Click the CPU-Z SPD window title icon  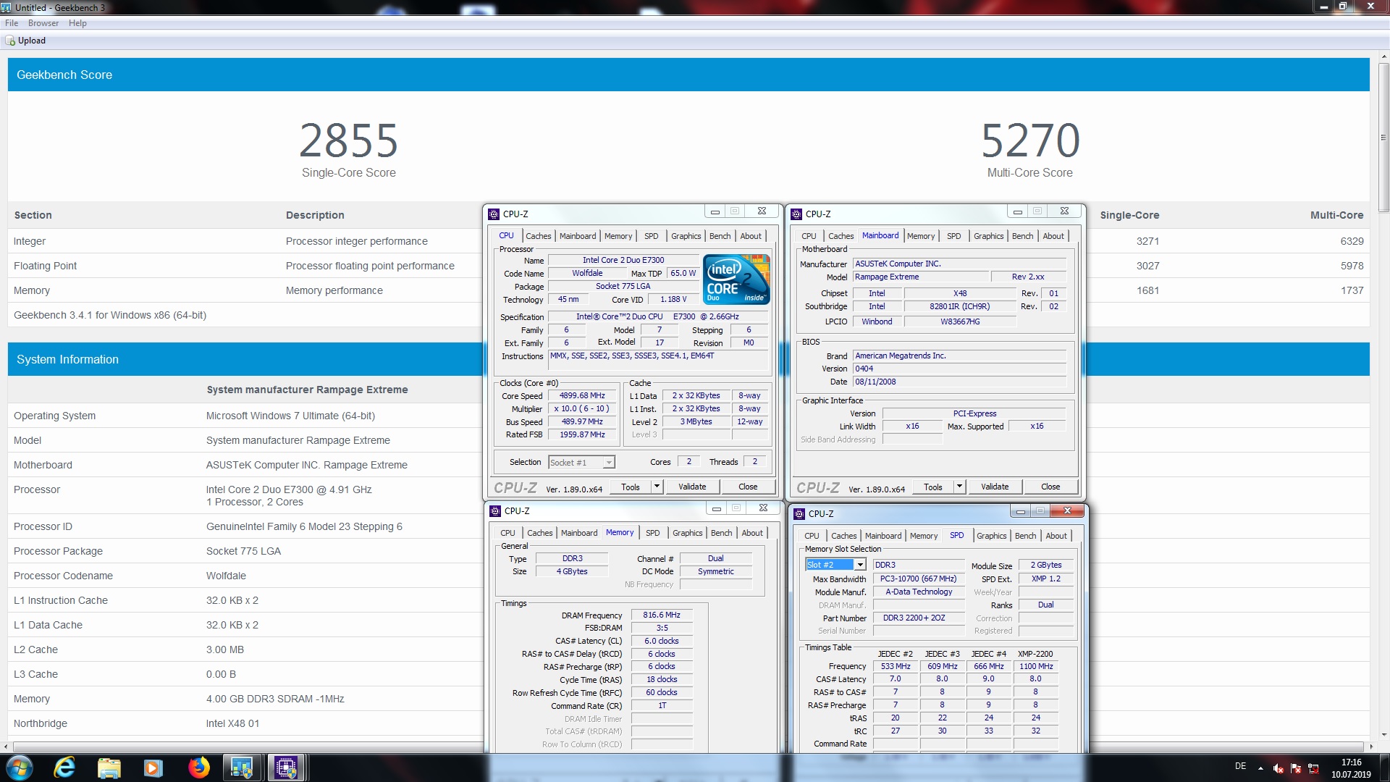point(799,513)
